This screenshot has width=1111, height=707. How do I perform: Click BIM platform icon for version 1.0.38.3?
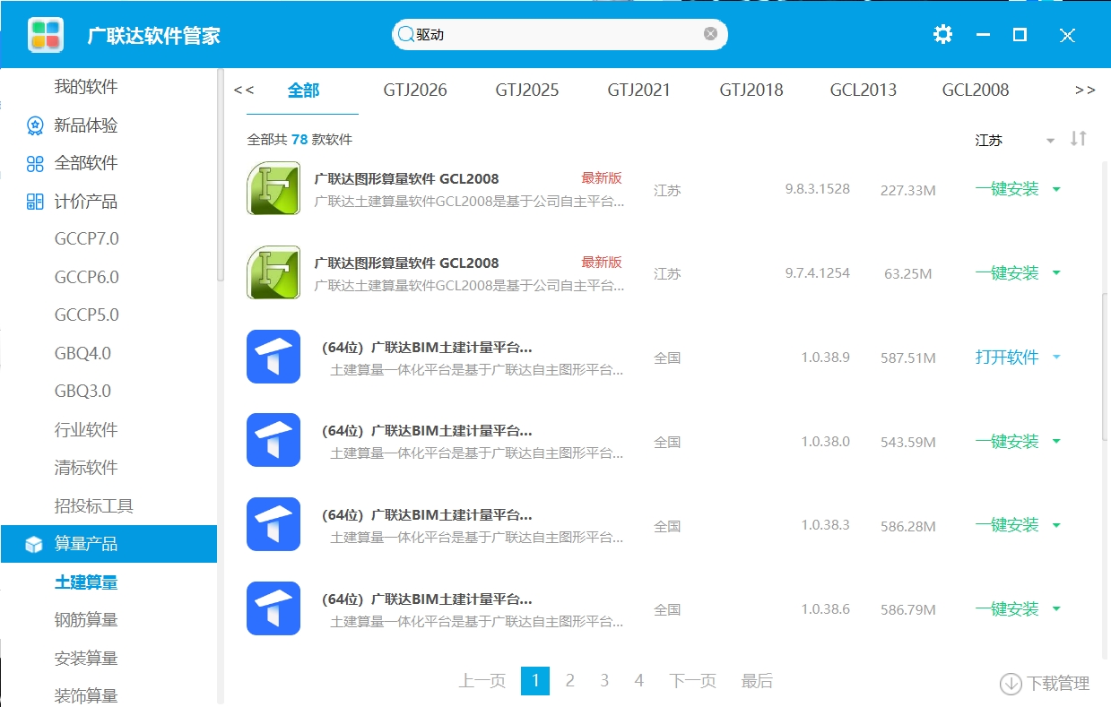pyautogui.click(x=273, y=525)
